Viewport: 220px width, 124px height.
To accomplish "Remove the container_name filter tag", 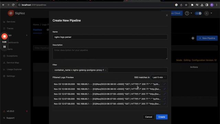I will [x=106, y=70].
